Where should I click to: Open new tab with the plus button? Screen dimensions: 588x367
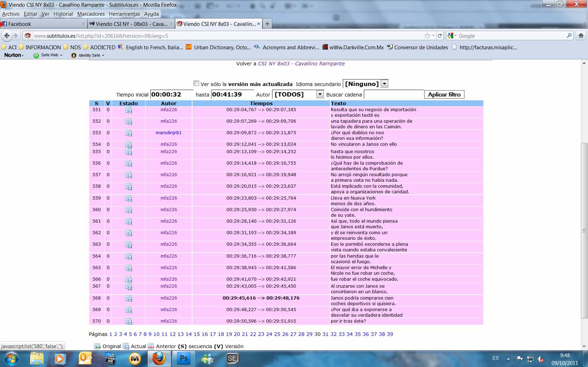click(x=267, y=24)
